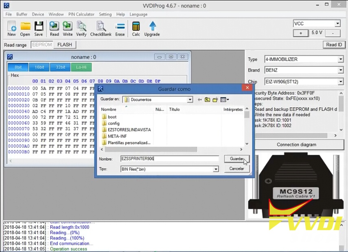The height and width of the screenshot is (252, 348).
Task: Switch hex view to 32bit
Action: [x=60, y=67]
